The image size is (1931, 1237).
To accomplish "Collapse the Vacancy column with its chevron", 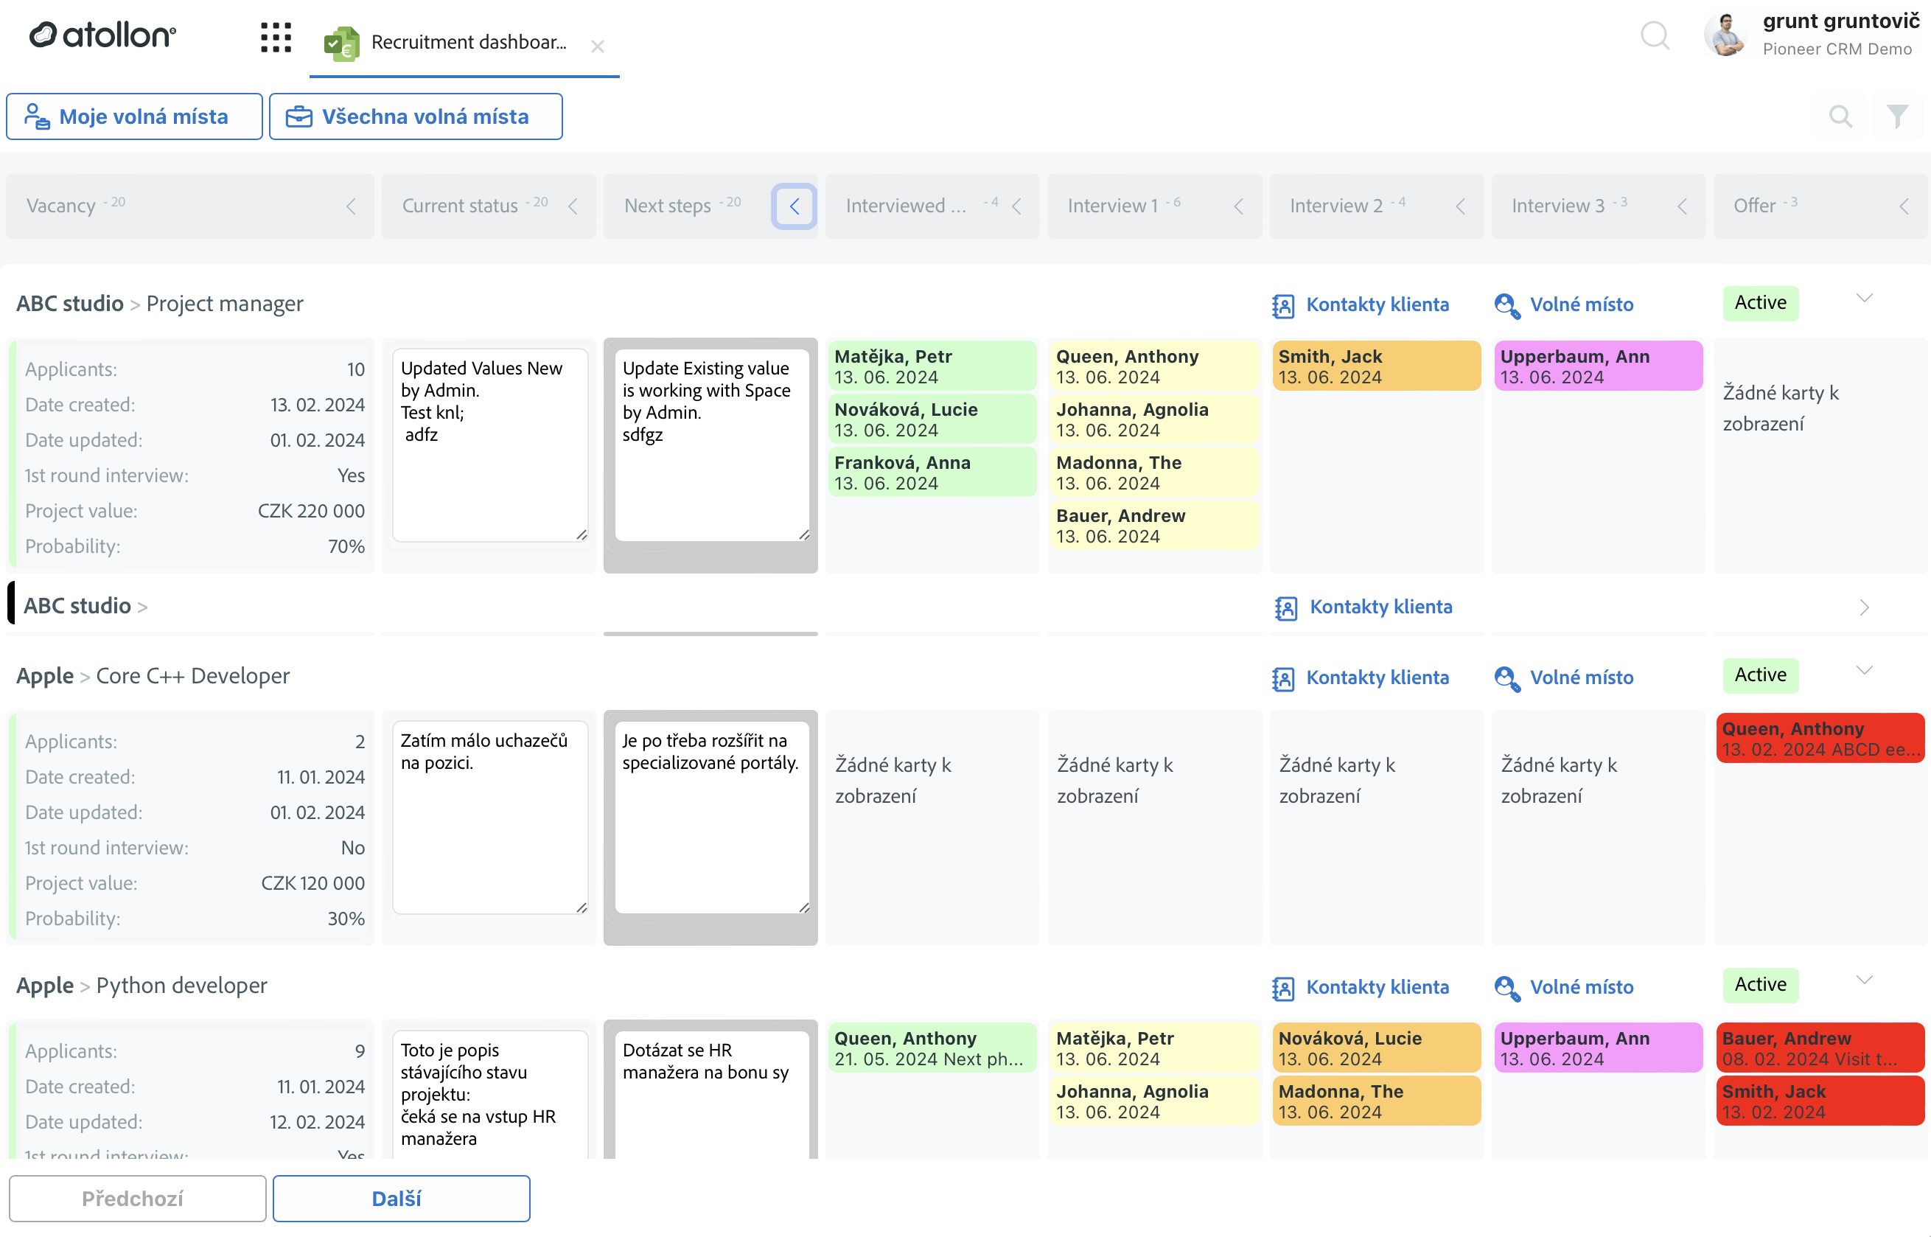I will click(351, 206).
